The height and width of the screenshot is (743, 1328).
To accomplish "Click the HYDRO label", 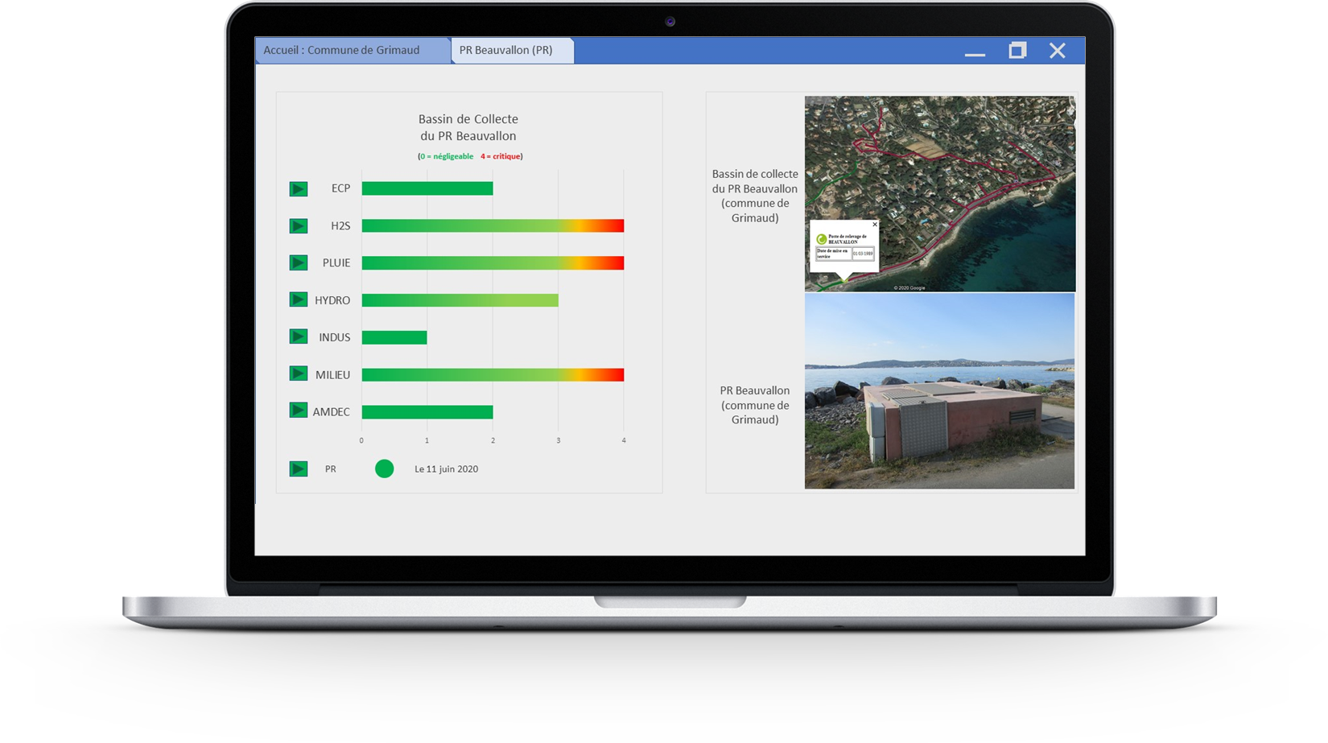I will pyautogui.click(x=332, y=300).
